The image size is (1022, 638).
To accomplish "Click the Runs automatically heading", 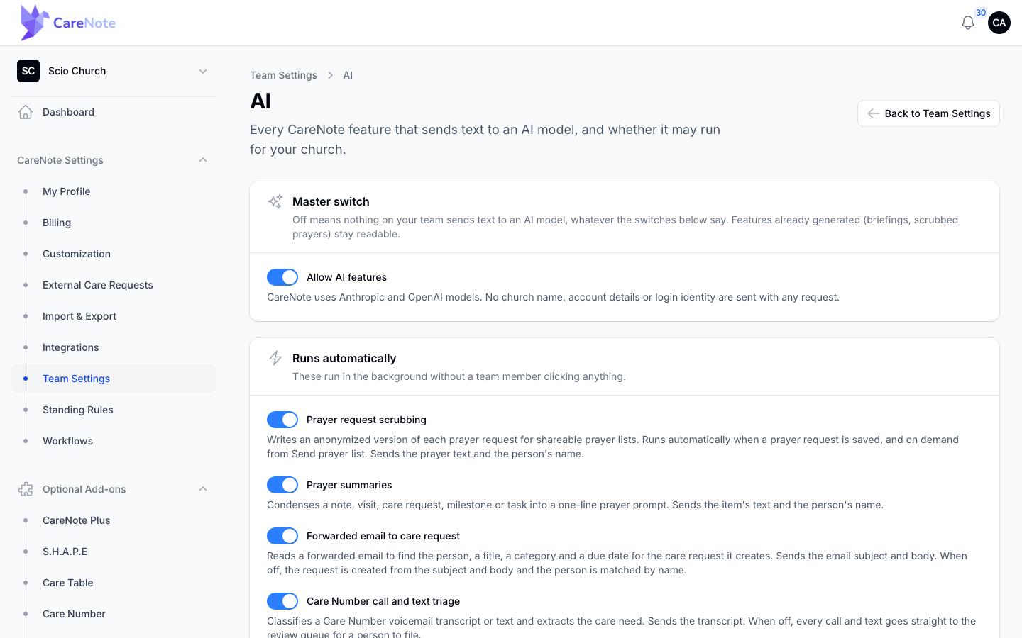I will coord(344,358).
